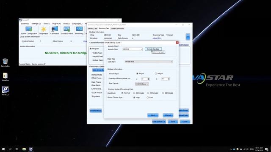Open the Recycle Bin desktop icon

point(5,62)
